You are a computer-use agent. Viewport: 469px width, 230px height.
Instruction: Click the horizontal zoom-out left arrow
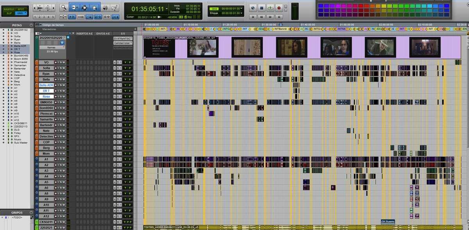pyautogui.click(x=34, y=8)
